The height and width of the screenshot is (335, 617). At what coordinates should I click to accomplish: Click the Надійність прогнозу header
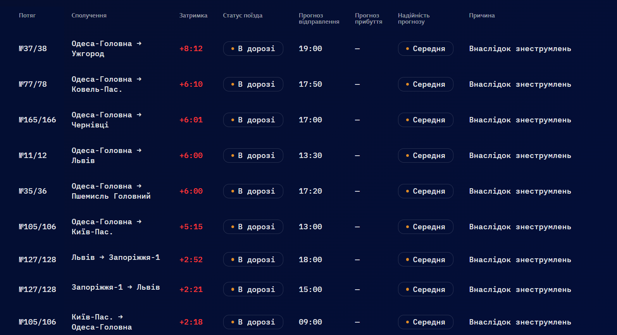tap(414, 19)
